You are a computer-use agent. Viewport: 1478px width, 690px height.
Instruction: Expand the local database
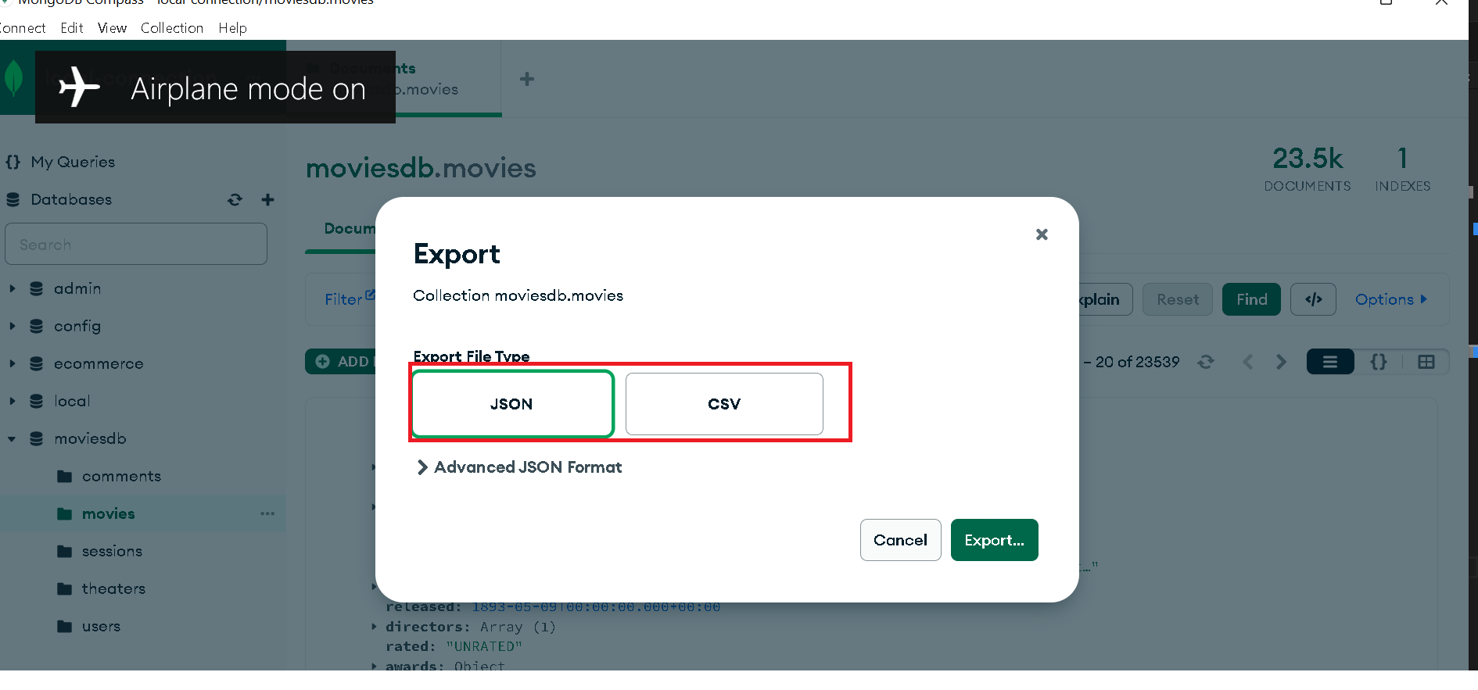pyautogui.click(x=13, y=401)
